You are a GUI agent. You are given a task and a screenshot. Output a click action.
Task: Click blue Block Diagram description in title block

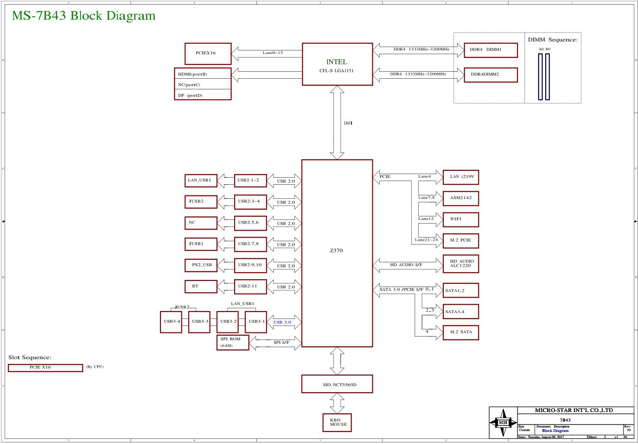click(x=555, y=431)
